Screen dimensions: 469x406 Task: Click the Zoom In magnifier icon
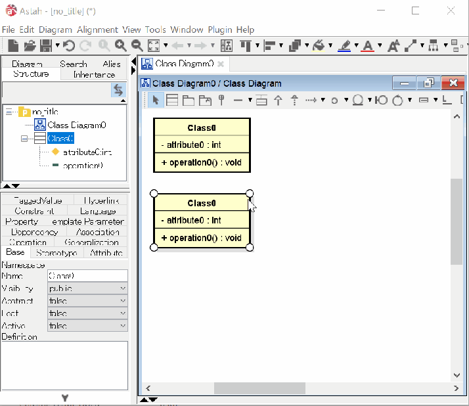[121, 45]
